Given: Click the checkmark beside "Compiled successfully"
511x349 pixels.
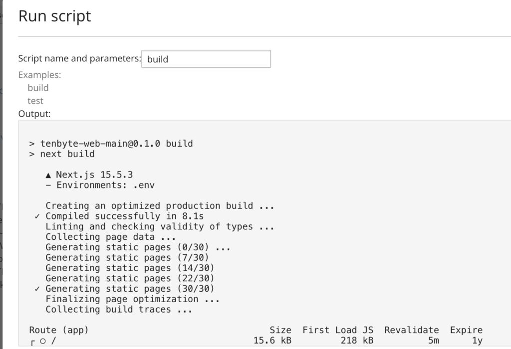Looking at the screenshot, I should [x=37, y=216].
